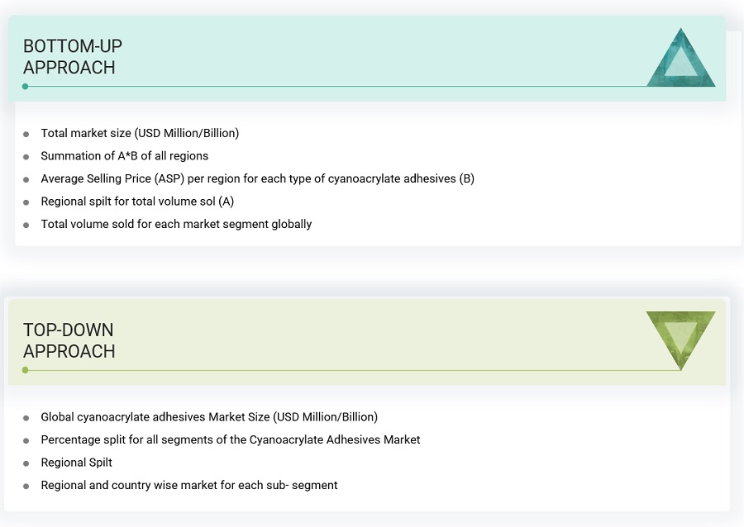Click the teal horizontal line under Bottom-Up
744x527 pixels.
(331, 86)
